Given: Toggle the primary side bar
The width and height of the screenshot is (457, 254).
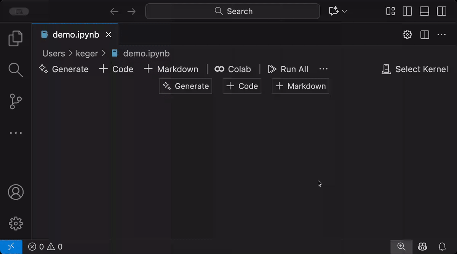Looking at the screenshot, I should [x=407, y=11].
